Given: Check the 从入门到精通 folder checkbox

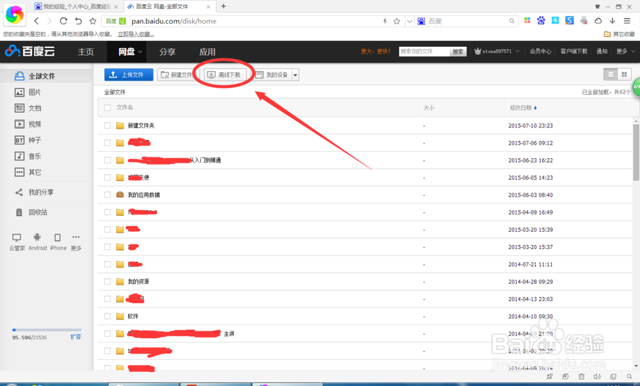Looking at the screenshot, I should pyautogui.click(x=108, y=160).
